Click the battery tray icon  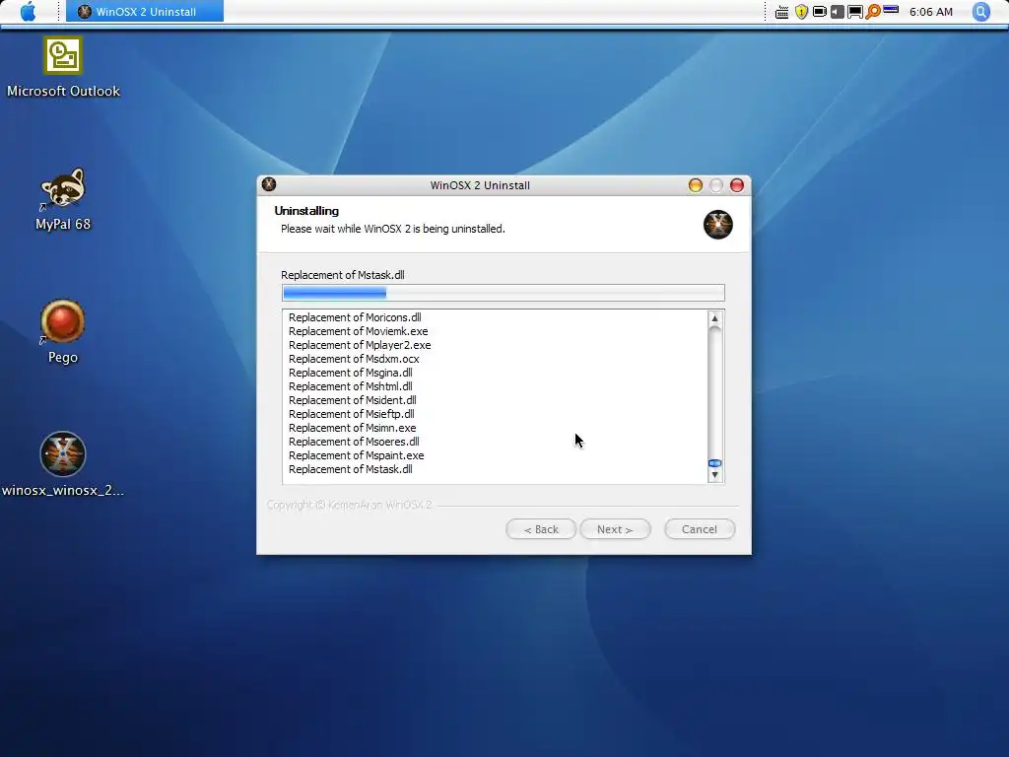point(819,12)
